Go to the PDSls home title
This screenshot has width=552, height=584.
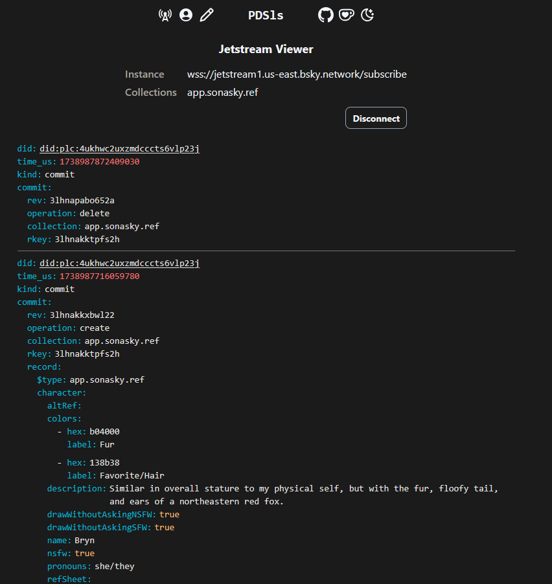point(266,16)
